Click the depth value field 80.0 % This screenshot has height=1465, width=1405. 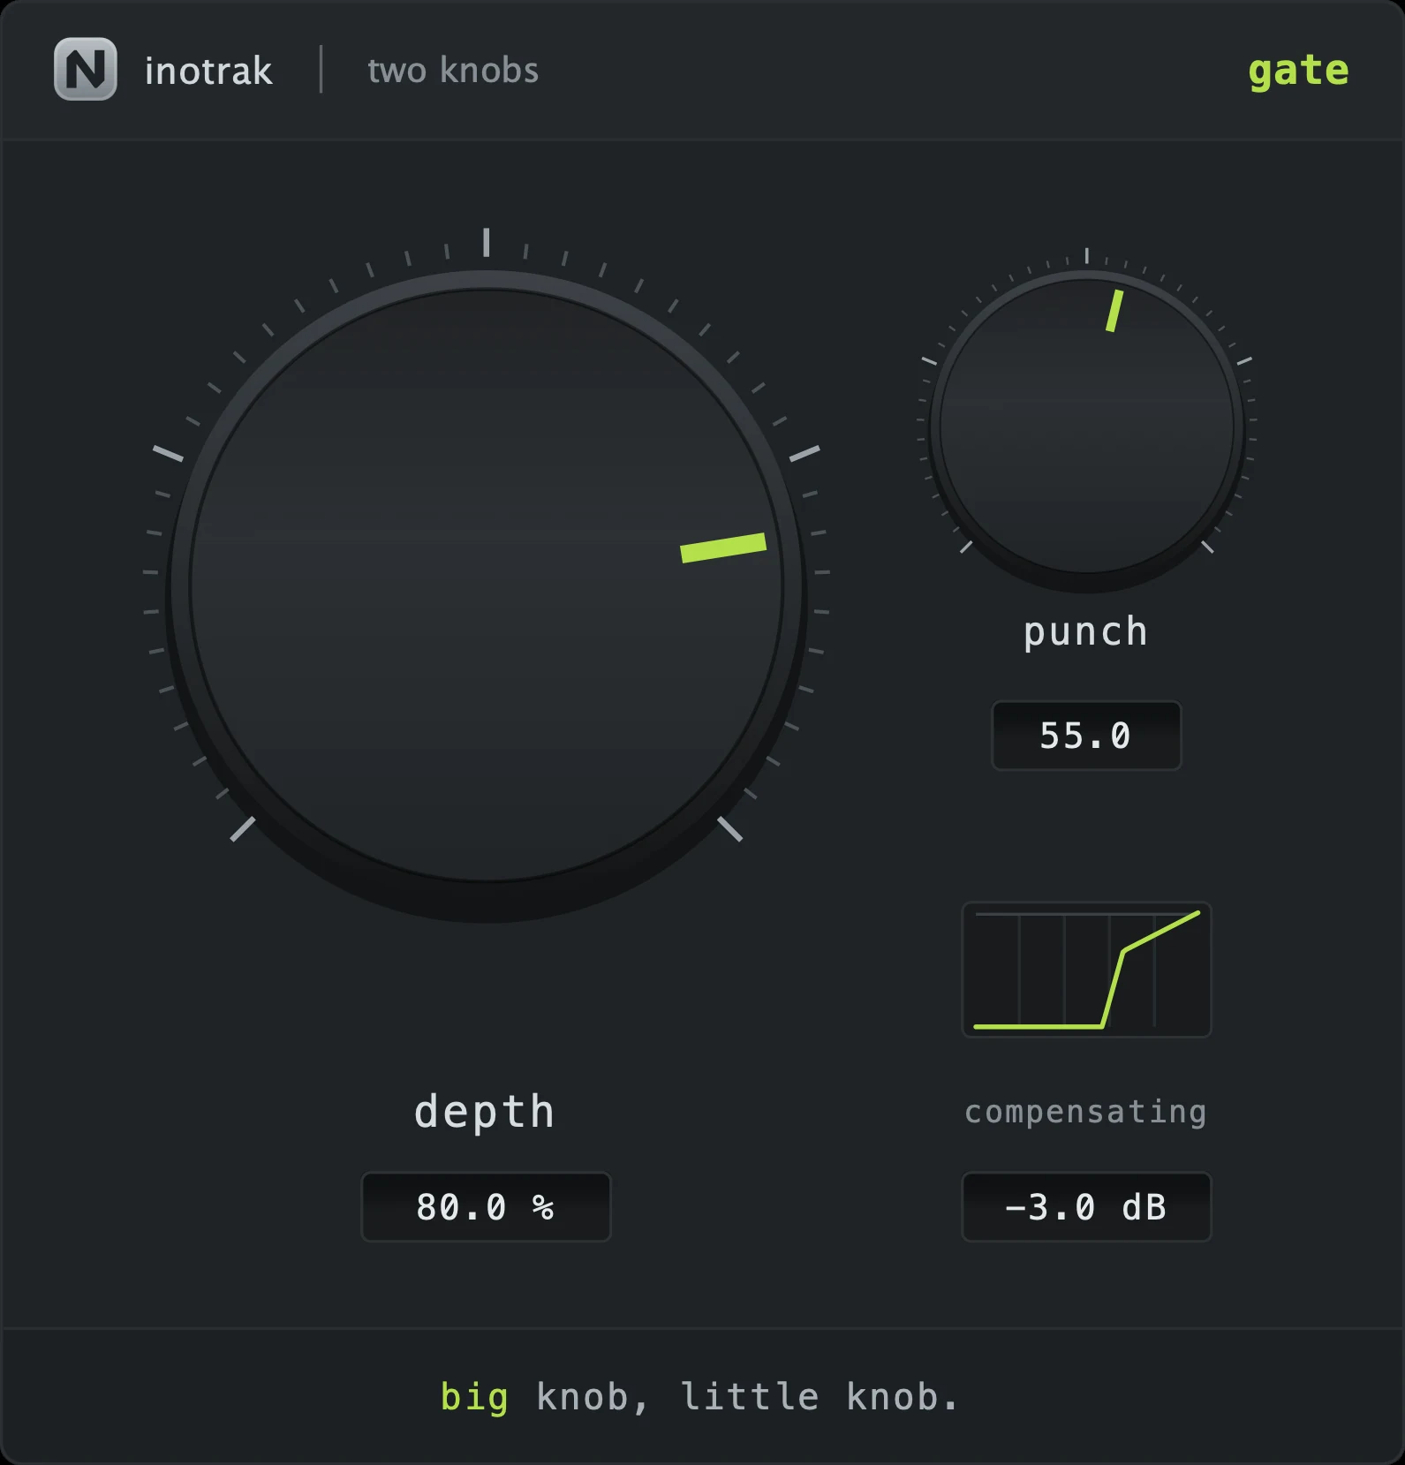486,1206
